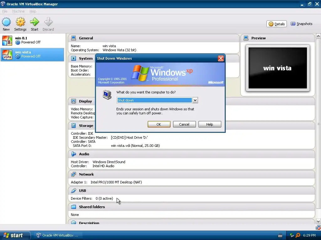Open the File menu
Screen dimensions: 321x240
click(x=5, y=11)
